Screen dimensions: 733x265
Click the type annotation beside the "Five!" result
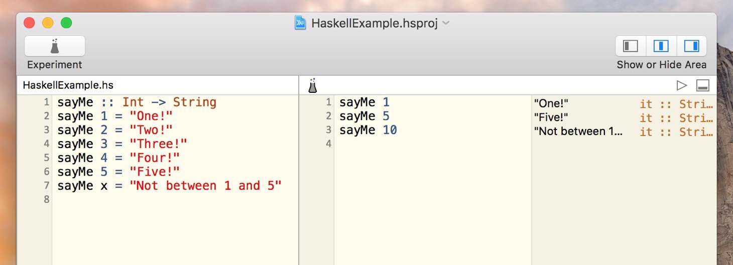tap(676, 118)
